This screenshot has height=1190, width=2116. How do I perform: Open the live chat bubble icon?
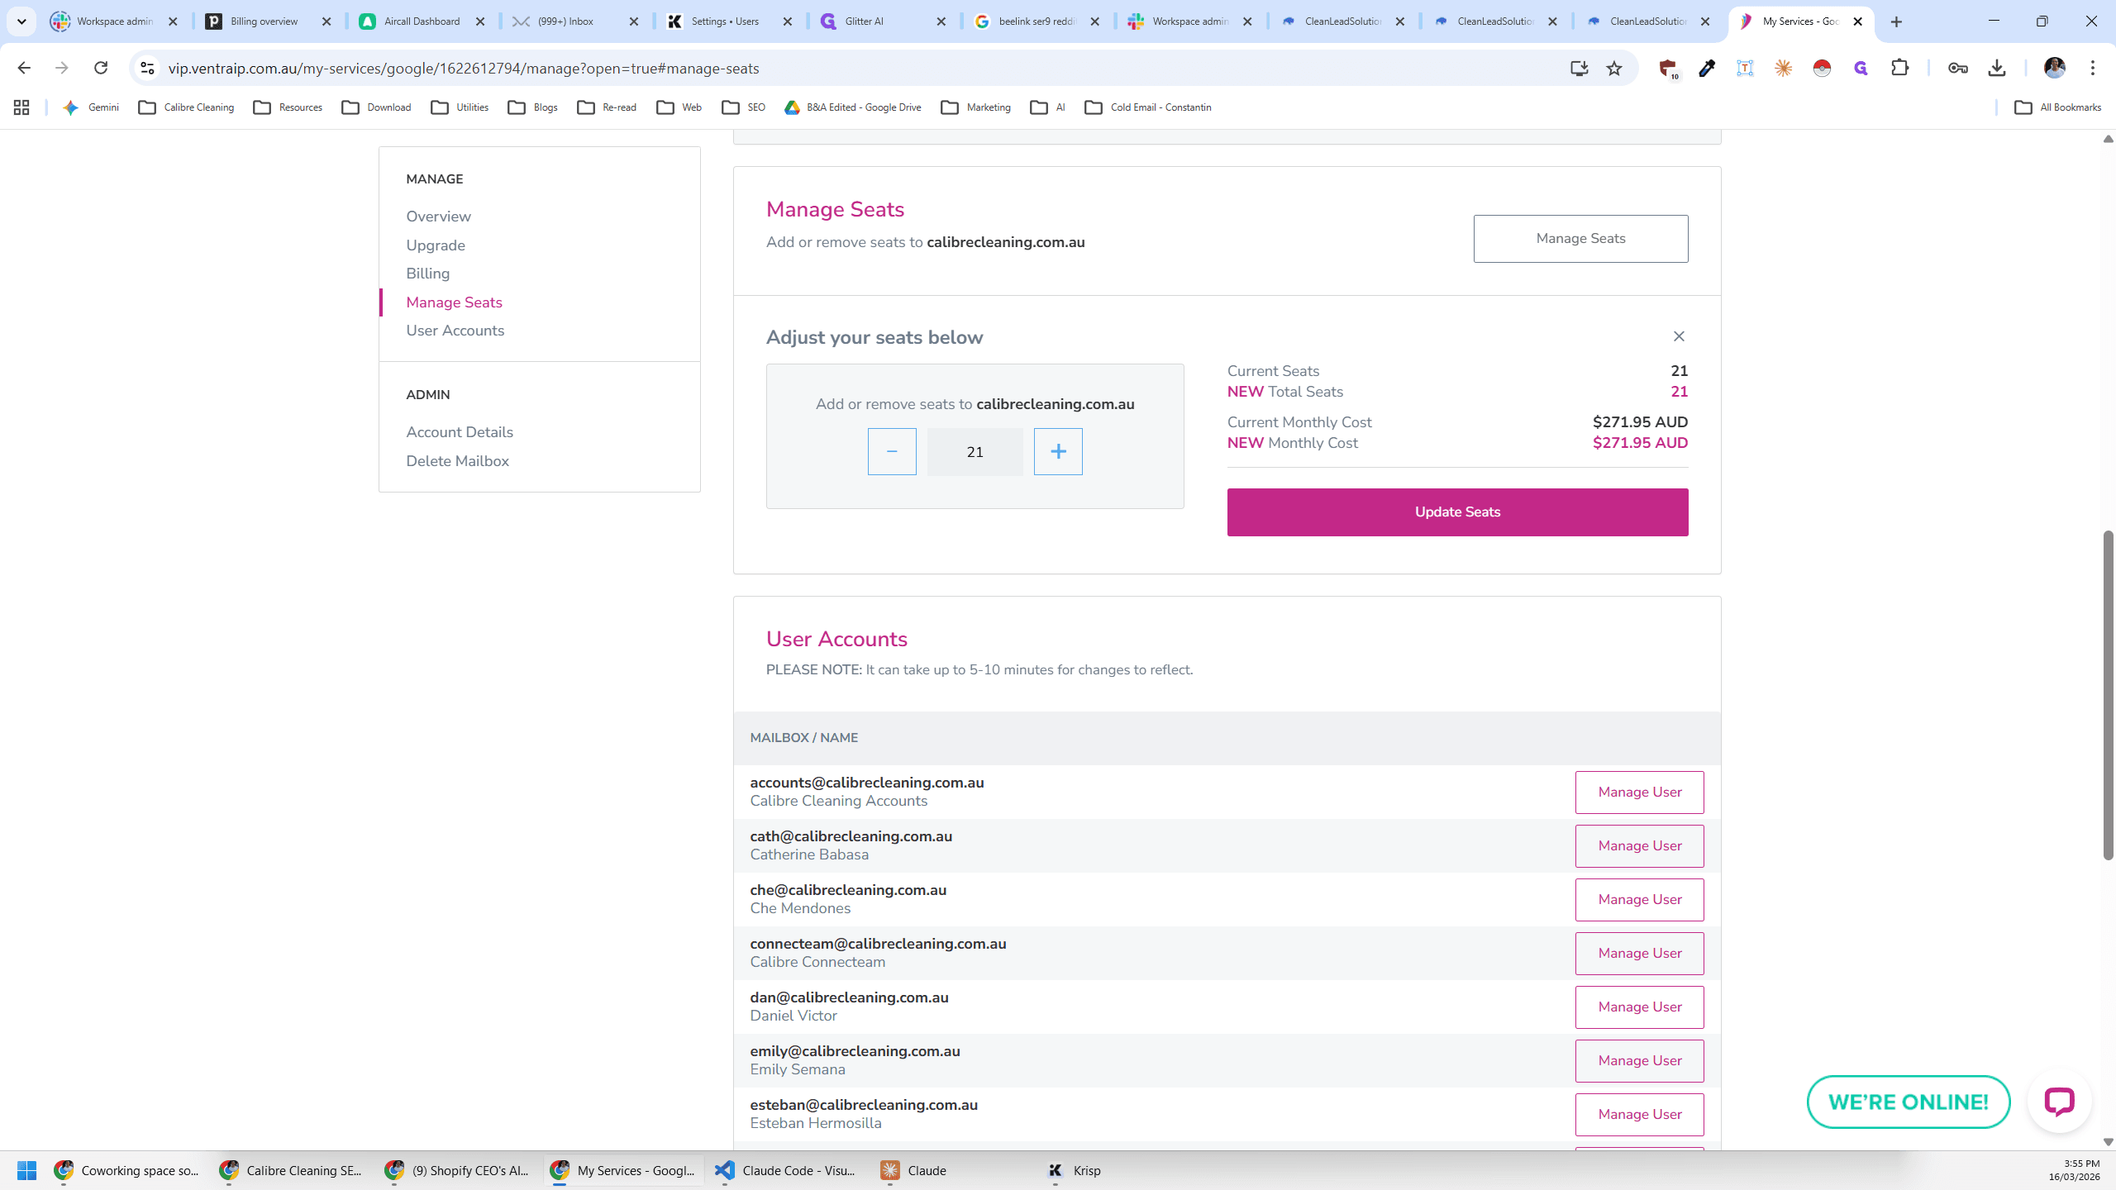2059,1102
